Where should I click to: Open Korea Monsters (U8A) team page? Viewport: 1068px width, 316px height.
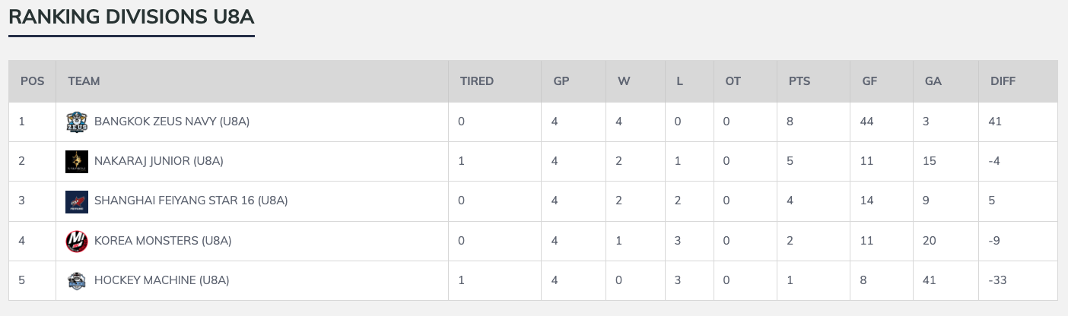coord(163,241)
